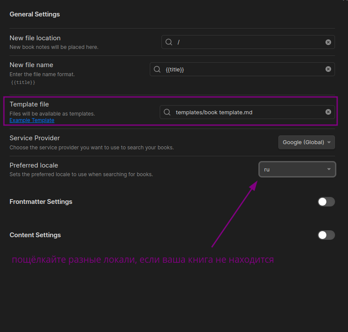Click arrow icon on Preferred locale dropdown
This screenshot has width=348, height=332.
tap(329, 169)
